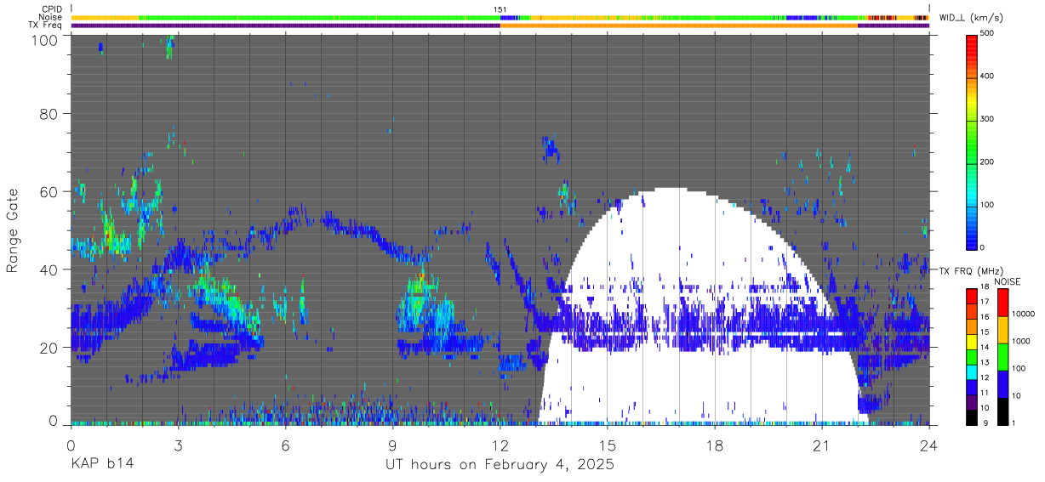Click the 15 MHz frequency tick

coord(986,332)
